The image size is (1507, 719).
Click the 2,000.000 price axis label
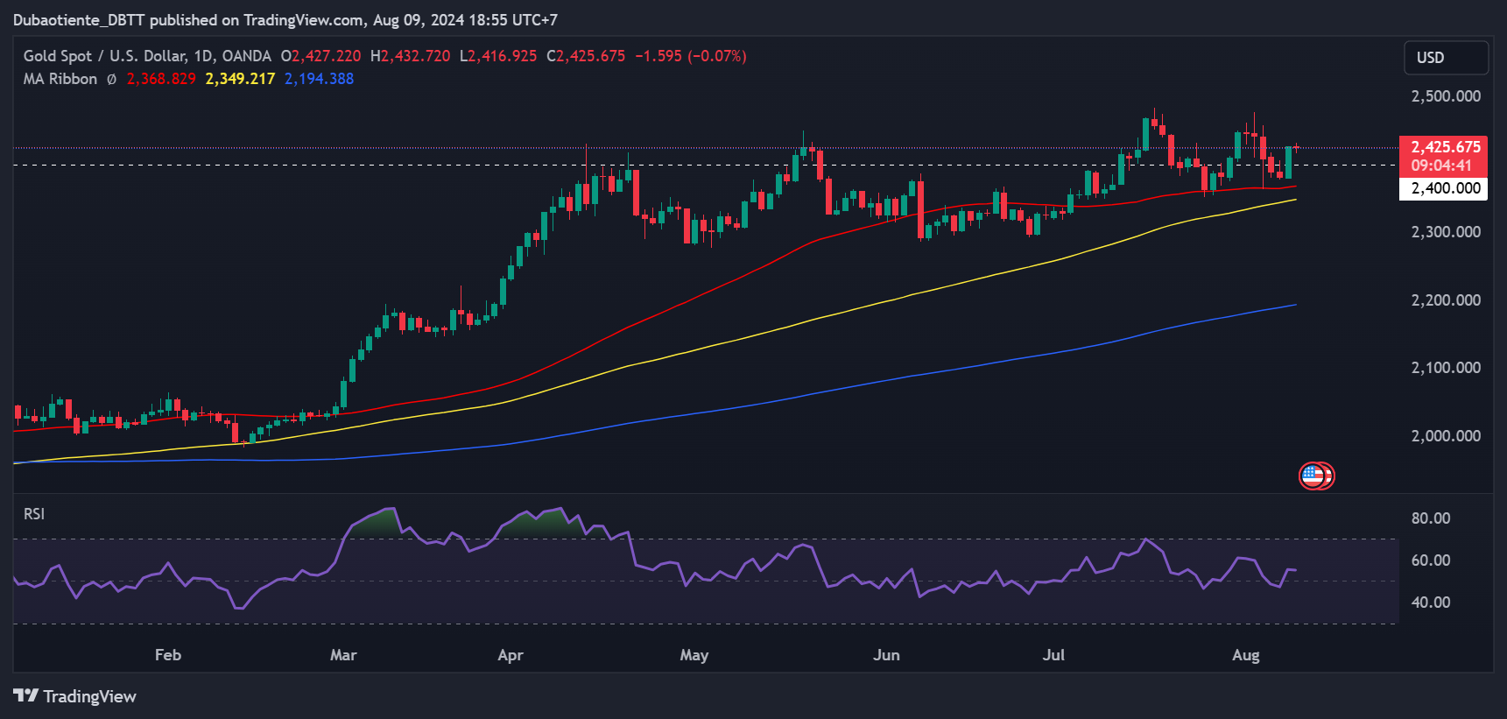click(1446, 436)
